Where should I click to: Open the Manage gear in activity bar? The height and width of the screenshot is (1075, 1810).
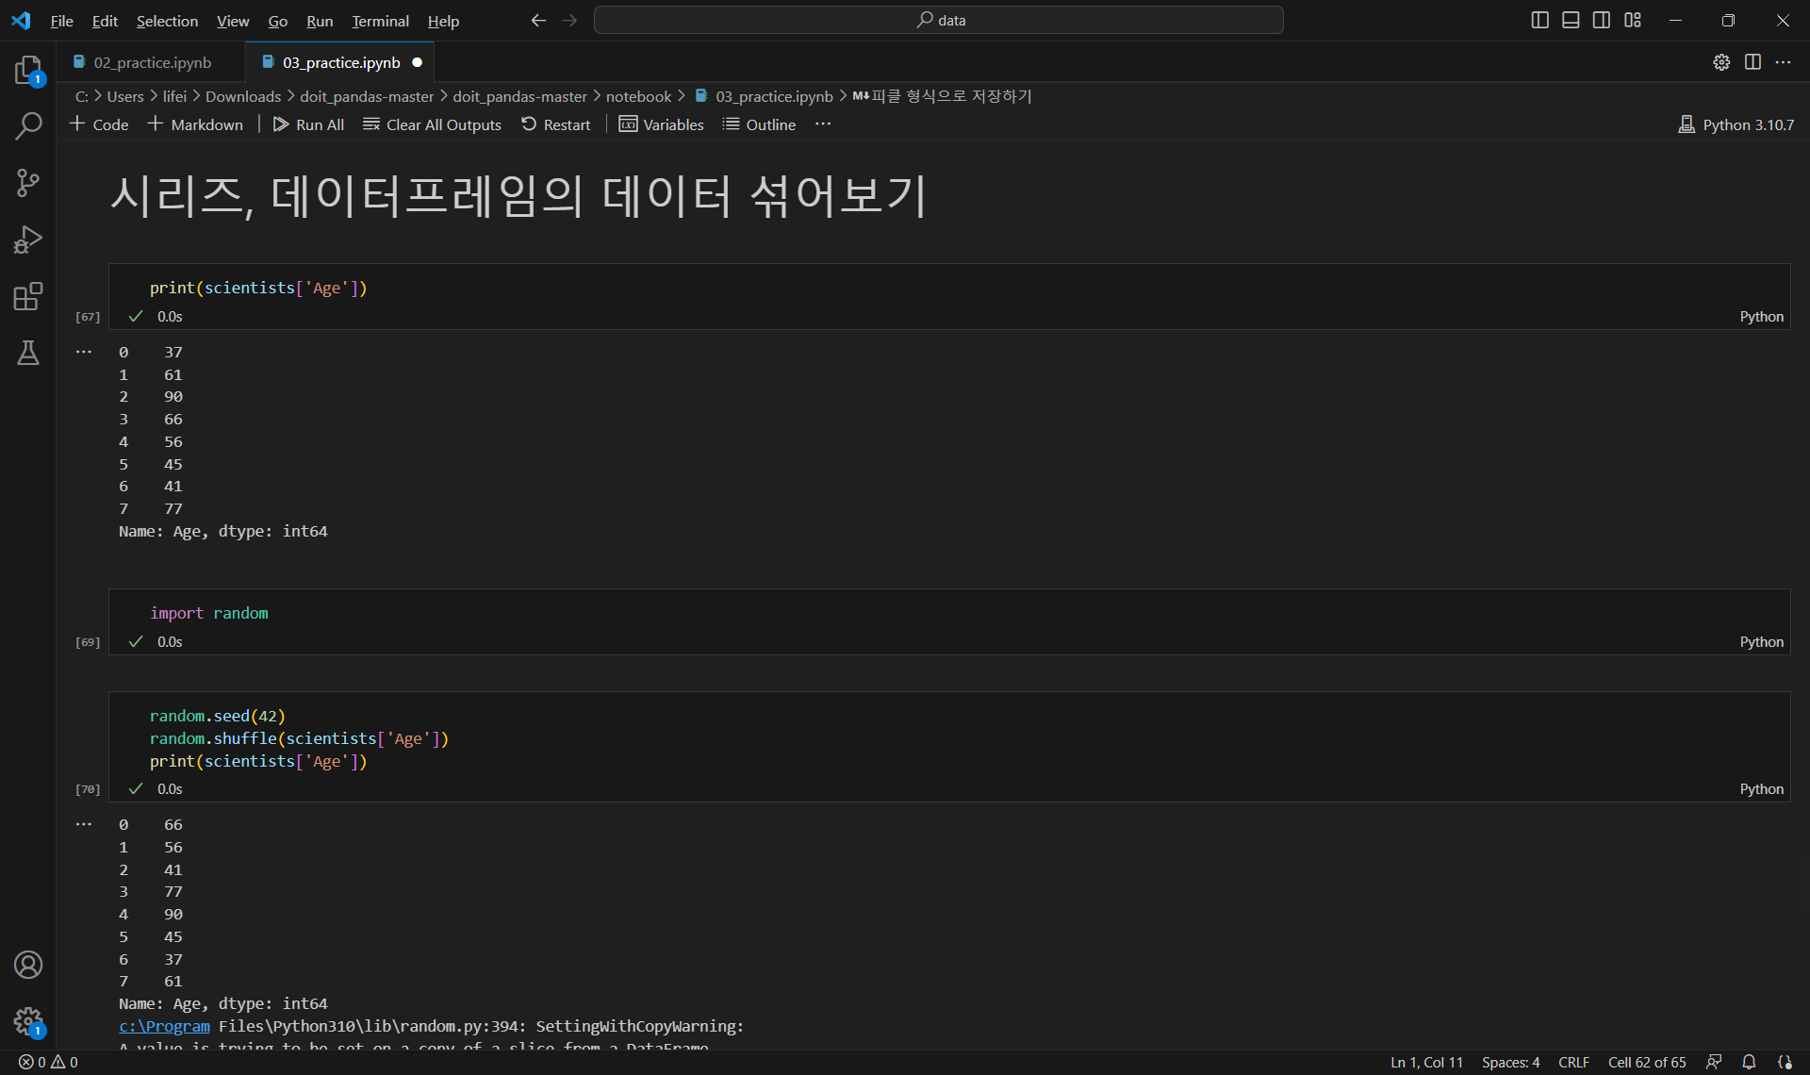tap(28, 1020)
